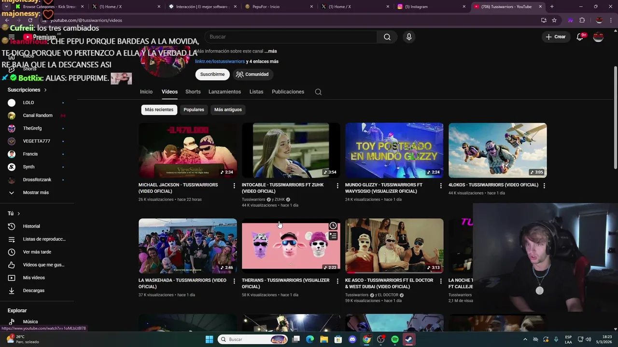Click Windows taskbar search box
618x347 pixels.
coord(253,339)
